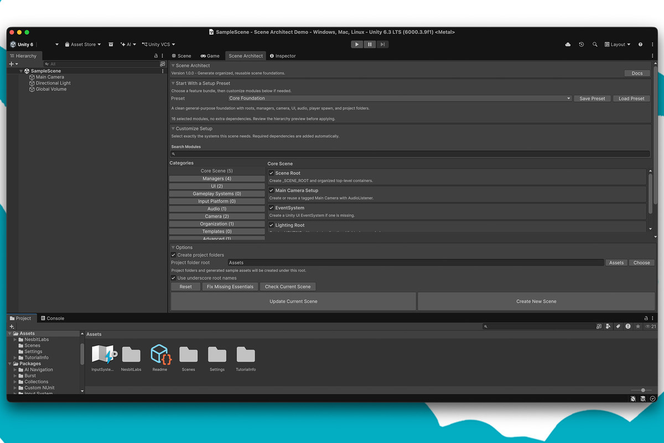The width and height of the screenshot is (664, 443).
Task: Switch to the Game tab
Action: [210, 56]
